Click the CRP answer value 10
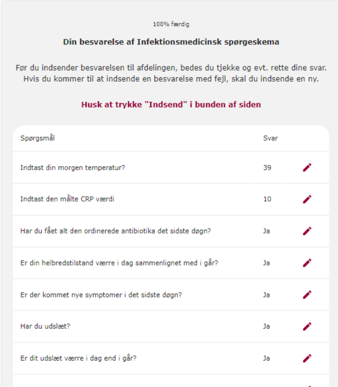This screenshot has width=338, height=387. click(267, 199)
